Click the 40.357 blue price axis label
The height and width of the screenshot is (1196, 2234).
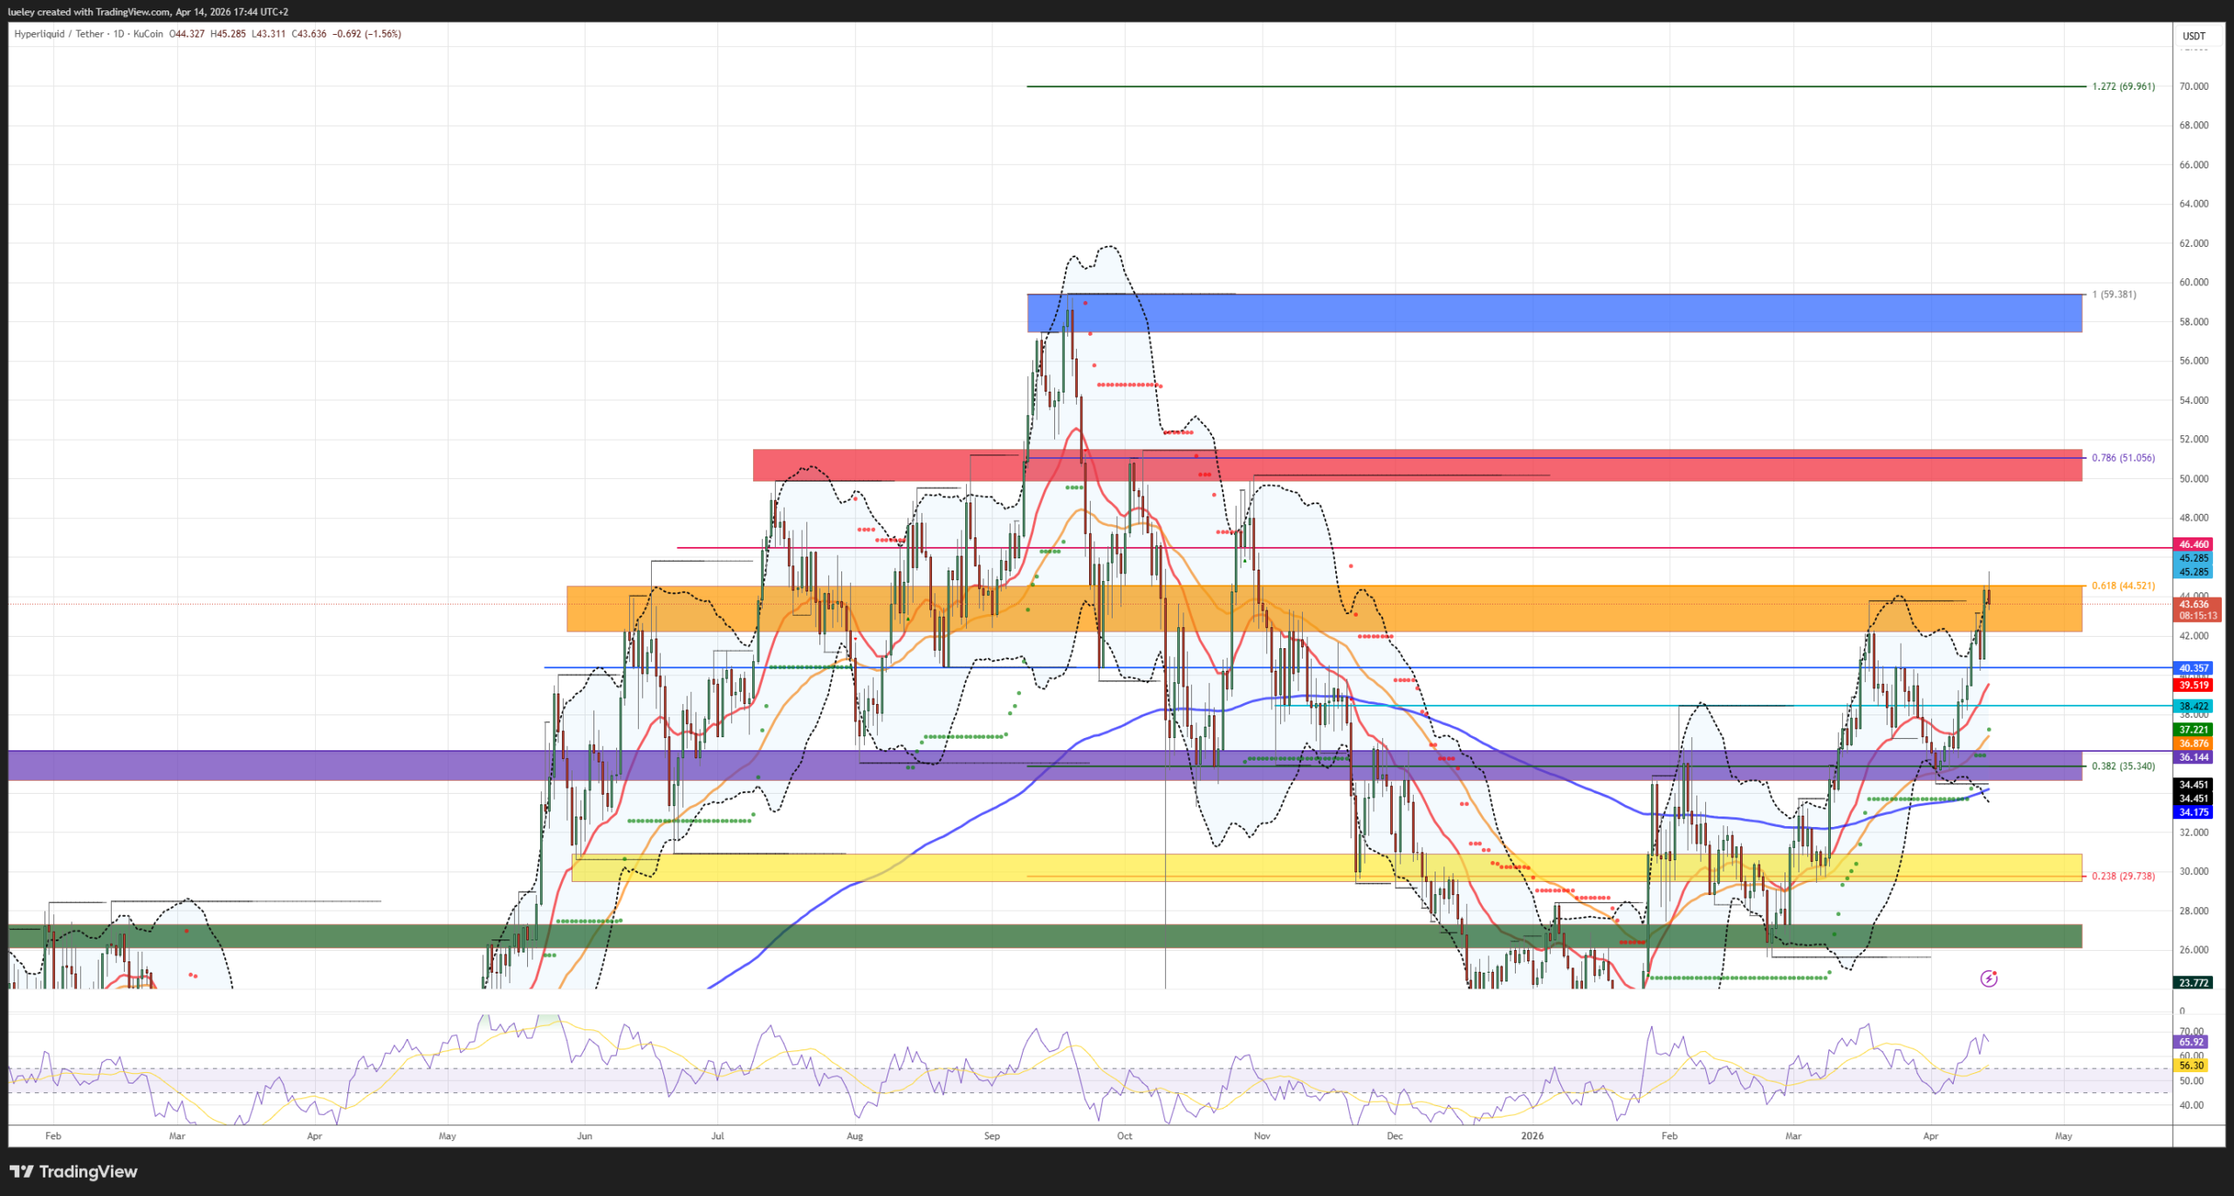tap(2193, 668)
